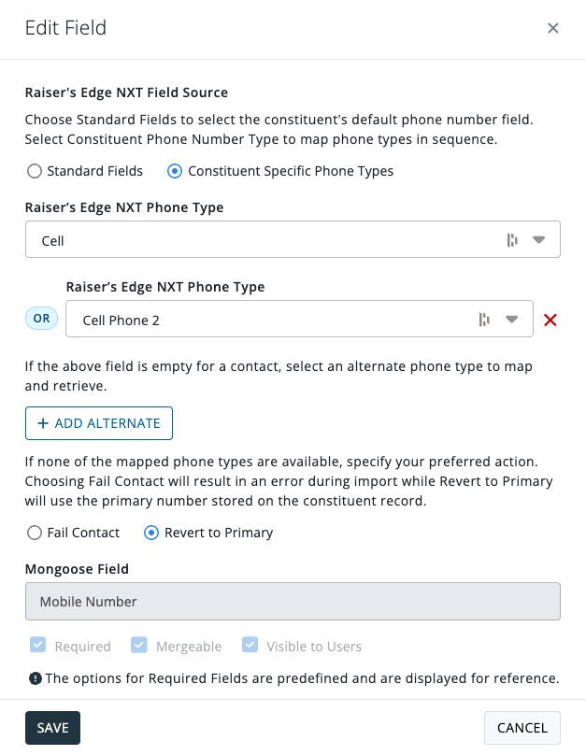Click the Mobile Number Mongoose field
The image size is (586, 755).
(x=293, y=602)
